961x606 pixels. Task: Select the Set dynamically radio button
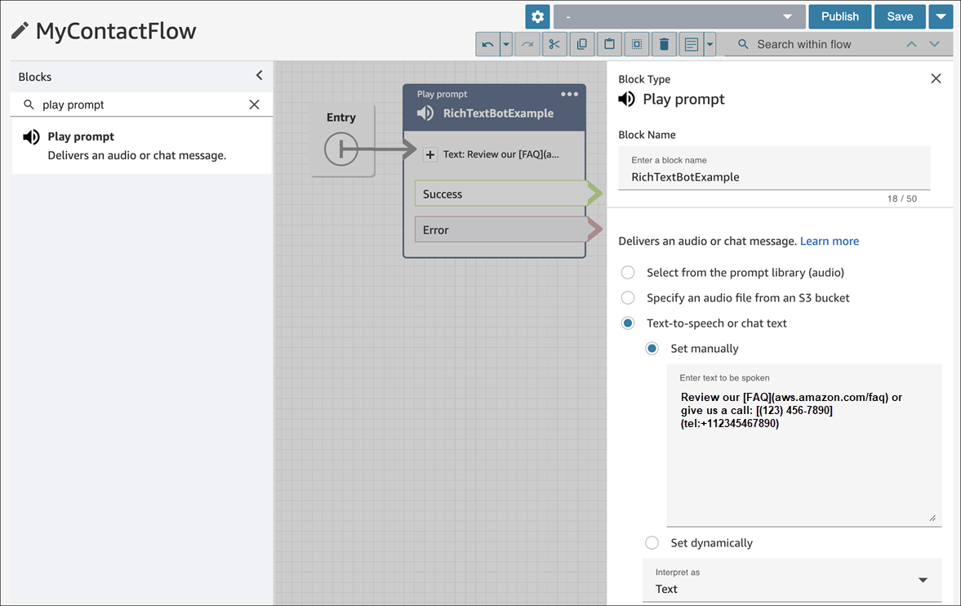click(652, 543)
